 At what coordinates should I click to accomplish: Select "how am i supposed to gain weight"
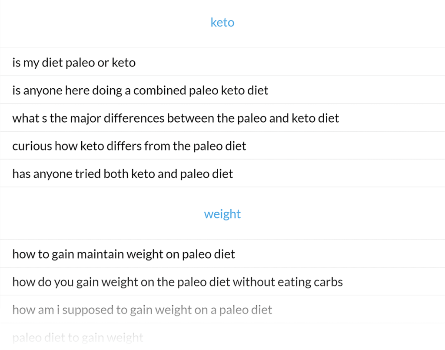click(x=142, y=310)
